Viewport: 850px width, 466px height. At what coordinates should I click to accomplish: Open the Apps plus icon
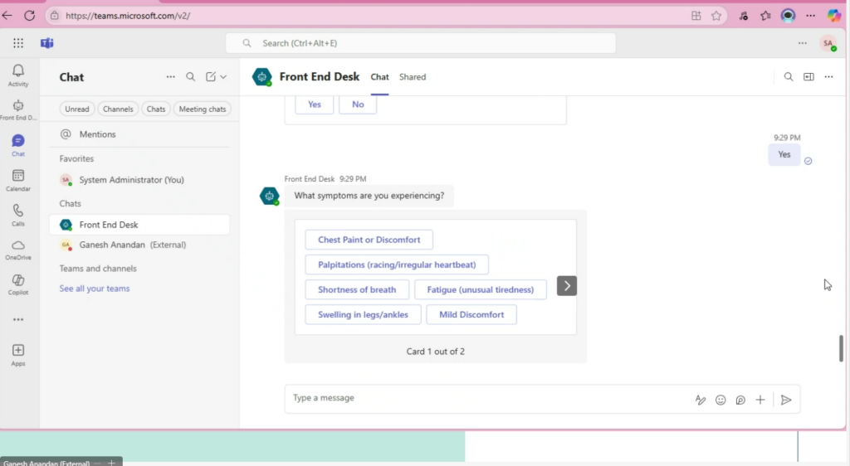point(18,355)
